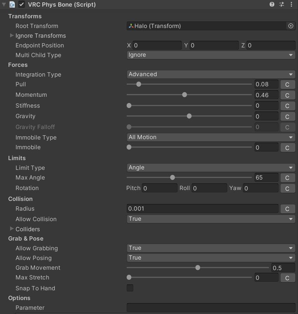Screen dimensions: 298x314
Task: Click the Max Angle value field 65
Action: coord(267,178)
